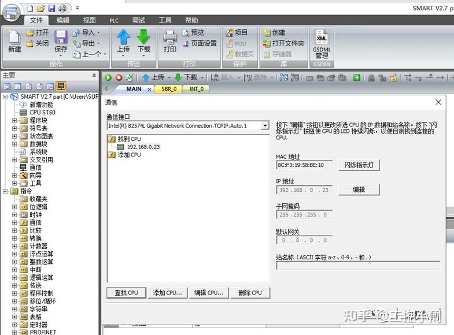Click 上传 in the editor toolbar

[x=154, y=77]
